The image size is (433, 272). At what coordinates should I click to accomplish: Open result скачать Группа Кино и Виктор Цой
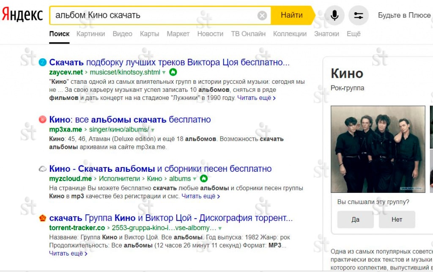pos(171,218)
